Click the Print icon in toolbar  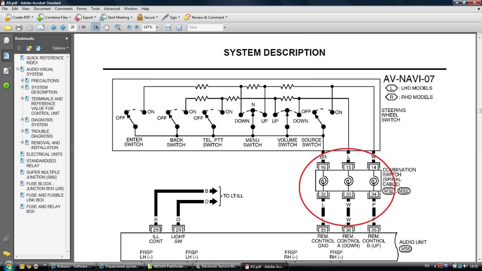(18, 27)
